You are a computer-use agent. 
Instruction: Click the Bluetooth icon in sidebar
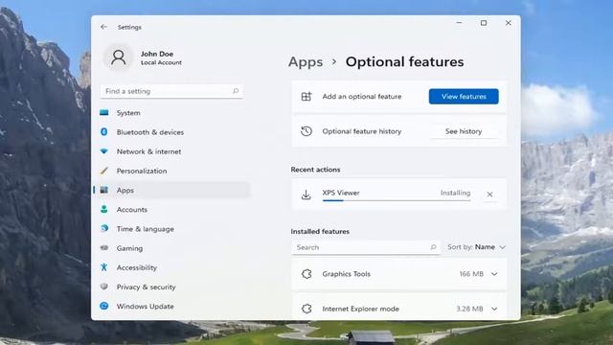pos(104,132)
